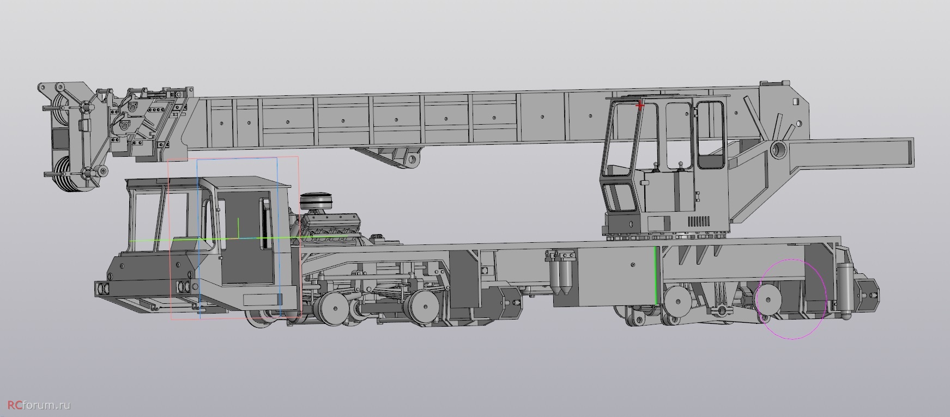Select the lower pulley sheave at boom head

coord(65,174)
